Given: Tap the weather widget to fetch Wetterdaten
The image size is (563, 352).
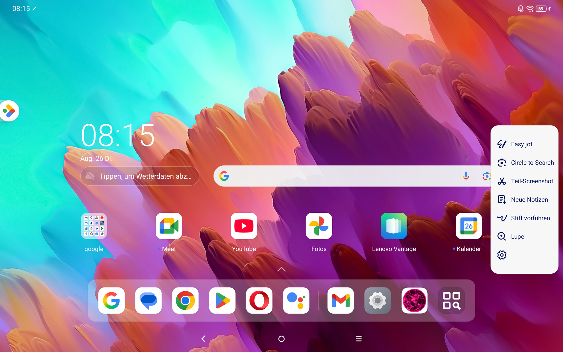Looking at the screenshot, I should click(140, 176).
